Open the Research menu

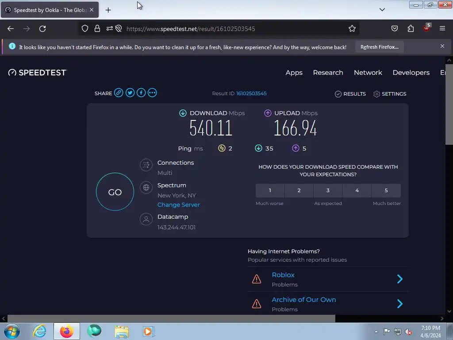pos(328,73)
